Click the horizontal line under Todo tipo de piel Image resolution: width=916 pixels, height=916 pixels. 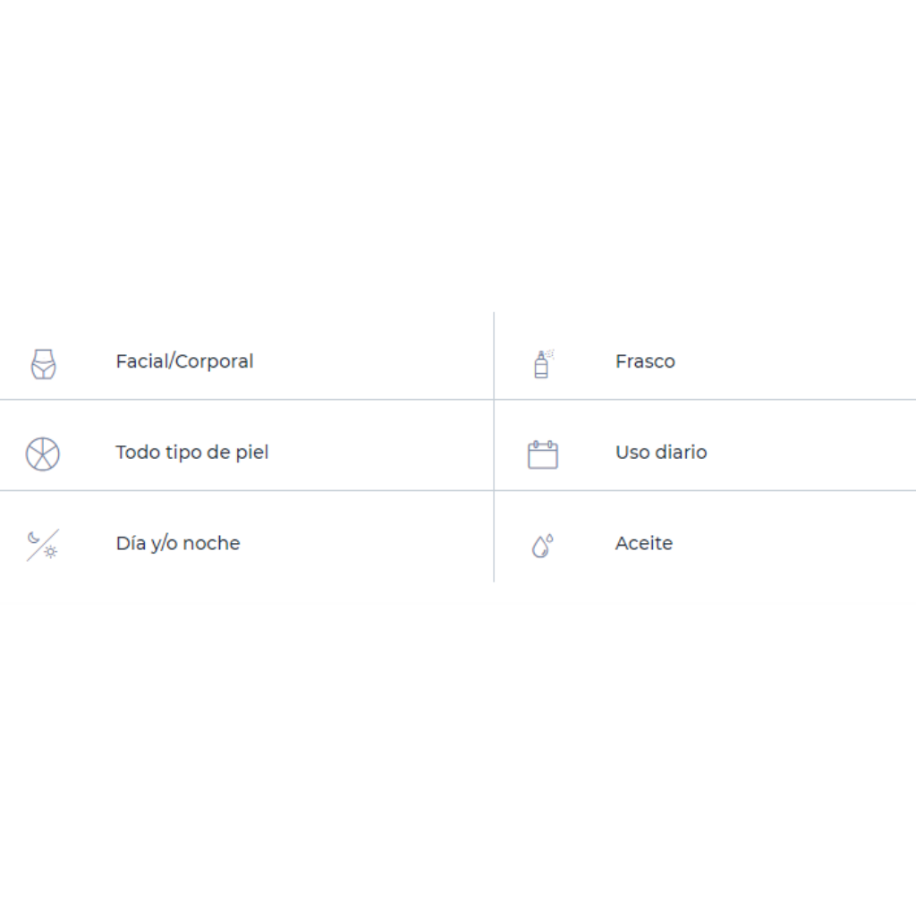[x=247, y=491]
